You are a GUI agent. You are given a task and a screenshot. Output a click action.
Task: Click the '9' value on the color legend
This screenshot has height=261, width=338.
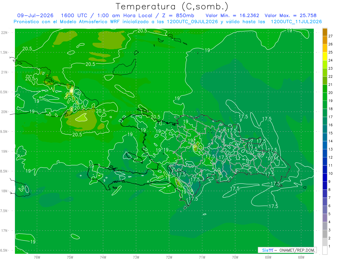tap(330, 182)
